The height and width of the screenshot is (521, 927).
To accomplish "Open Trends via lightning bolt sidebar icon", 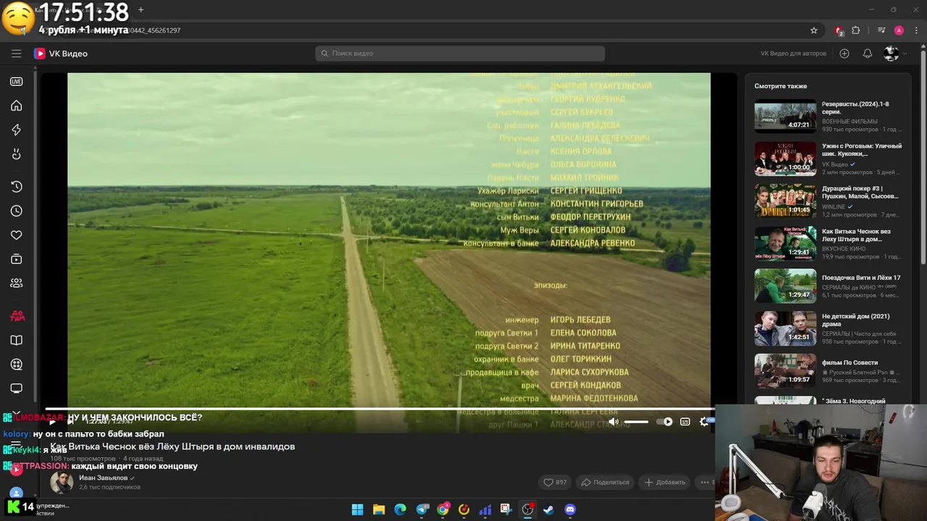I will pyautogui.click(x=16, y=130).
